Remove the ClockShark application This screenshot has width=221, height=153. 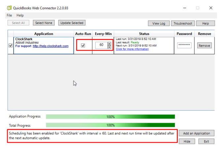pos(205,46)
